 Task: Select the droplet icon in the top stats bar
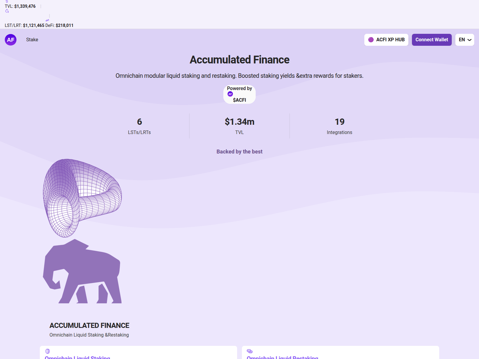pyautogui.click(x=7, y=11)
